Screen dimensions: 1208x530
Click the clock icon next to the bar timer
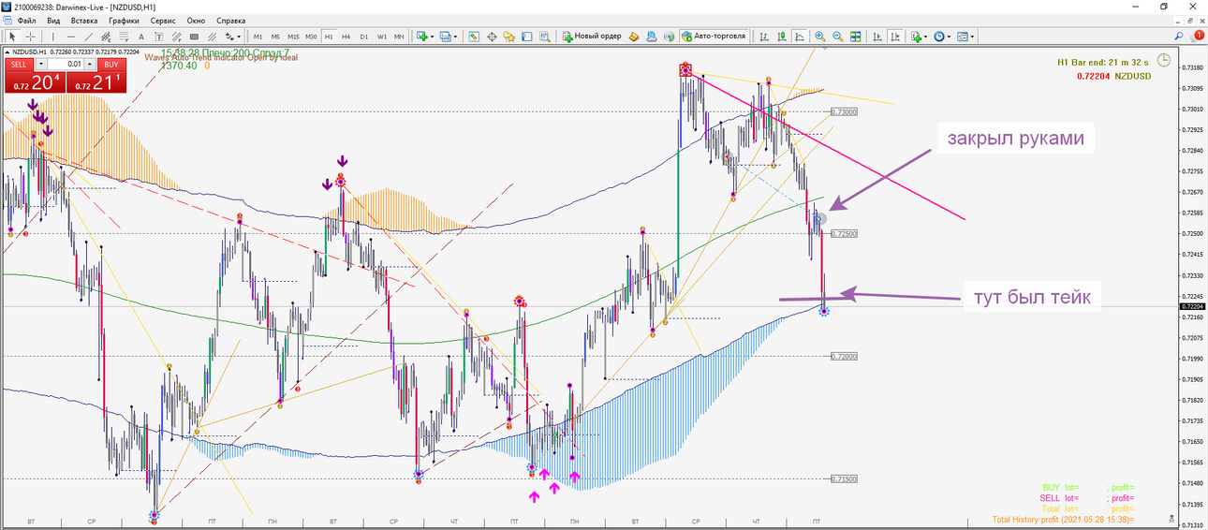(x=1164, y=60)
